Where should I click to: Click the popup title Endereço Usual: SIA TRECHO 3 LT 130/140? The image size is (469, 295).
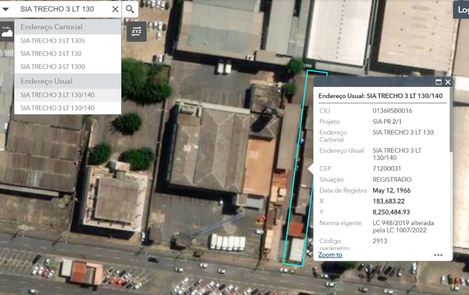pos(380,96)
